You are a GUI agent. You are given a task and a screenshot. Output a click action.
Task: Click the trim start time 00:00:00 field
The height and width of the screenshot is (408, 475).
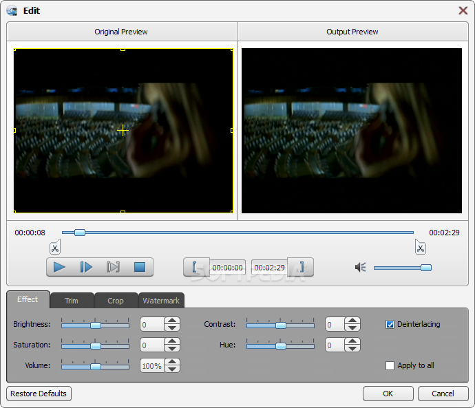tap(227, 268)
